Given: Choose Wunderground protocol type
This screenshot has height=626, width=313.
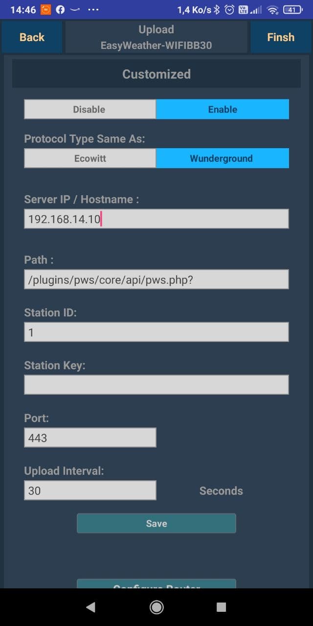Looking at the screenshot, I should pyautogui.click(x=223, y=158).
